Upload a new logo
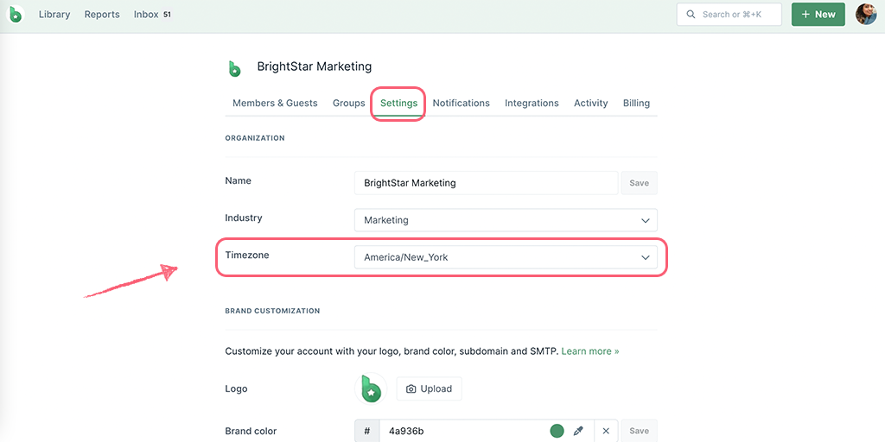 tap(429, 389)
